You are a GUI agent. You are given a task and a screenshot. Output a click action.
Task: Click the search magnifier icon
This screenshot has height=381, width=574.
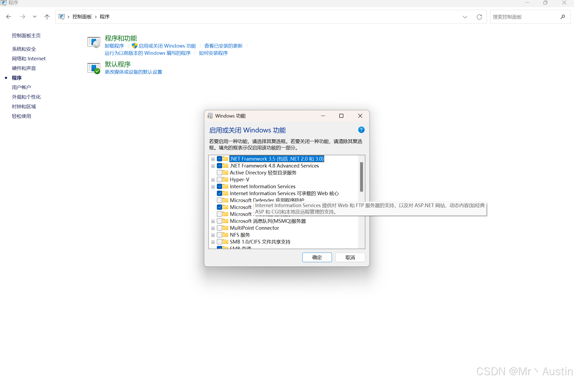click(x=563, y=17)
